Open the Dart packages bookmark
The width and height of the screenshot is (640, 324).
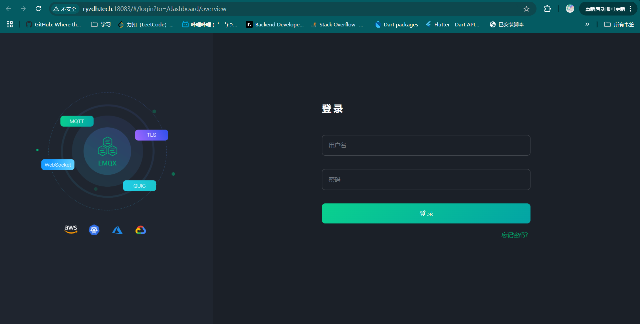click(x=397, y=24)
